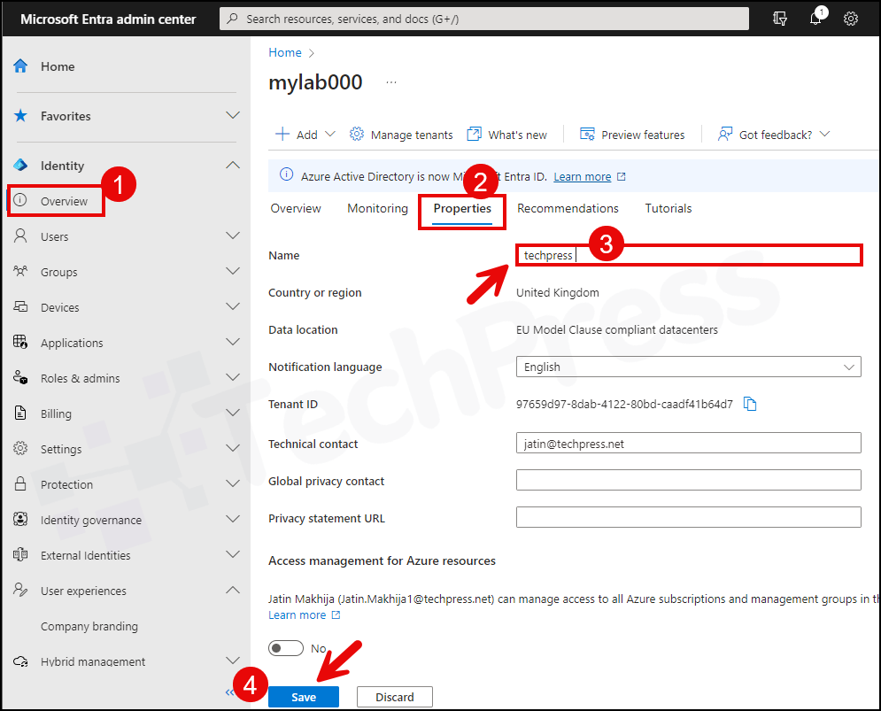This screenshot has width=881, height=711.
Task: Collapse the Identity section chevron
Action: coord(233,166)
